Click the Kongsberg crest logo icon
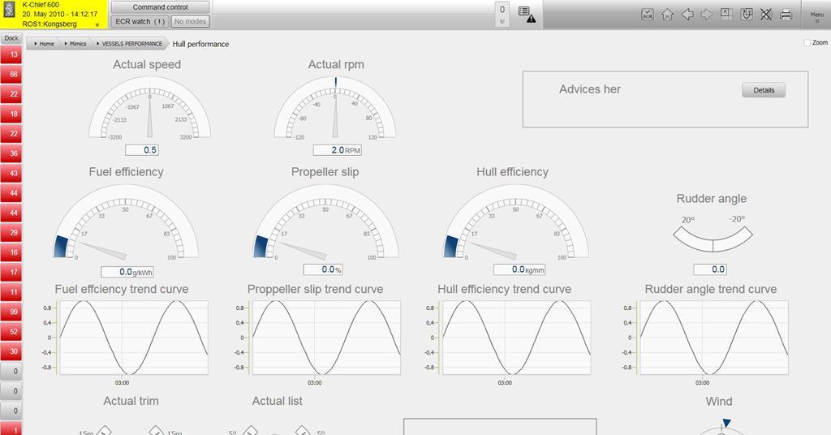Screen dimensions: 831x435 pyautogui.click(x=10, y=15)
